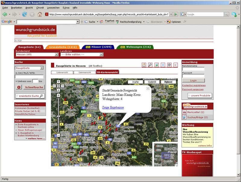241x182 pixels.
Task: Expand the Google toolbar search box dropdown
Action: pos(78,22)
